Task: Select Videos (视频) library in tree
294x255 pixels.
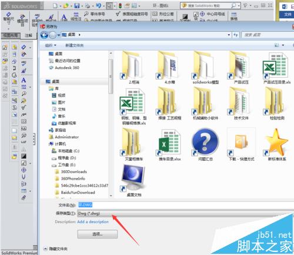Action: click(x=59, y=95)
